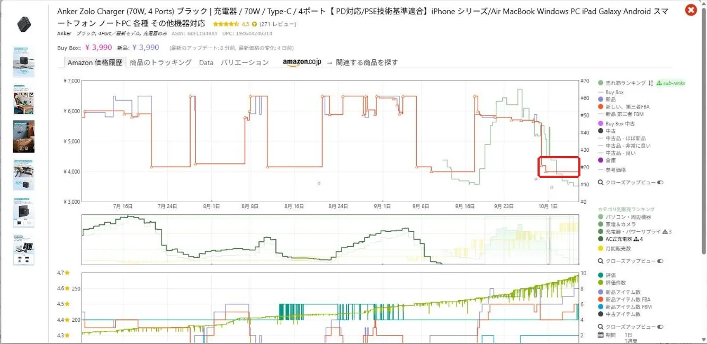Screen dimensions: 707x344
Task: Click the Anker brand name
Action: pyautogui.click(x=64, y=33)
